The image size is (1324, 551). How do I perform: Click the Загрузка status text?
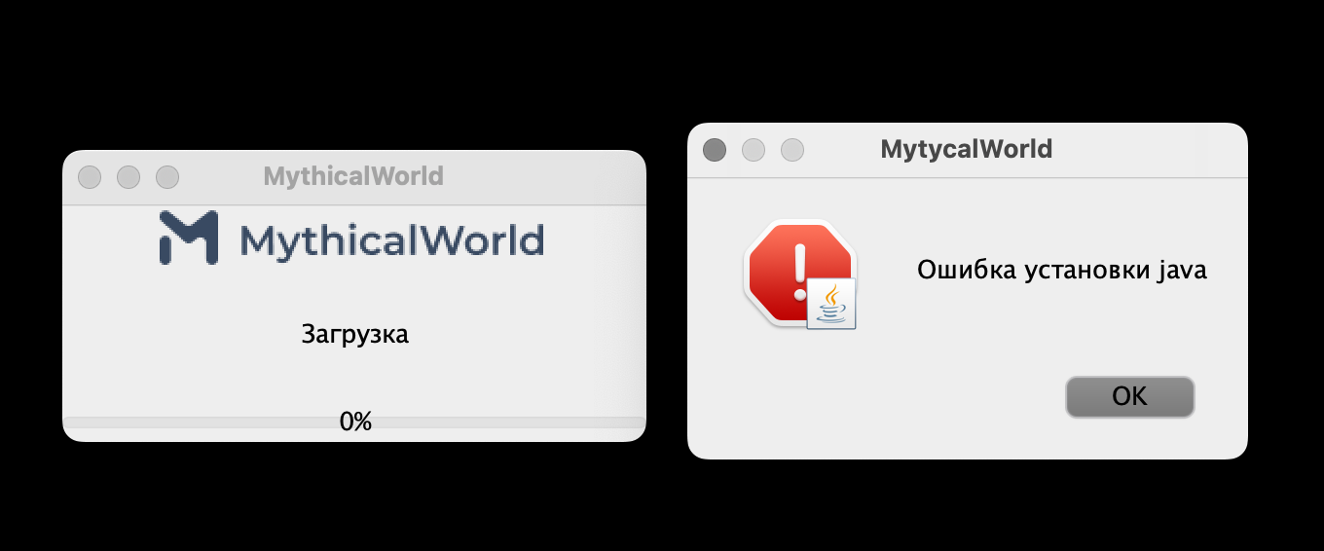pos(355,334)
